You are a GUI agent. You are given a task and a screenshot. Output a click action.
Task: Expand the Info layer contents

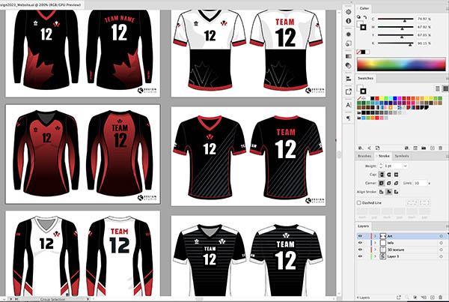point(375,243)
